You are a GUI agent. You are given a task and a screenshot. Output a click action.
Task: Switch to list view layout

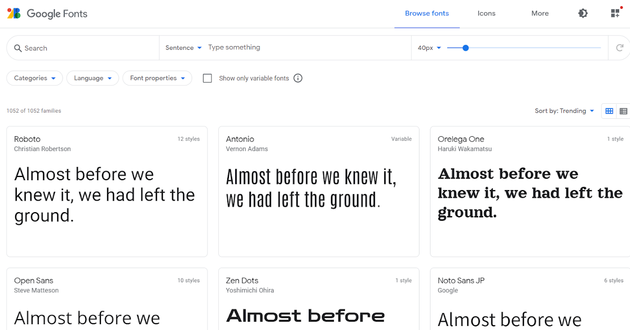click(624, 111)
